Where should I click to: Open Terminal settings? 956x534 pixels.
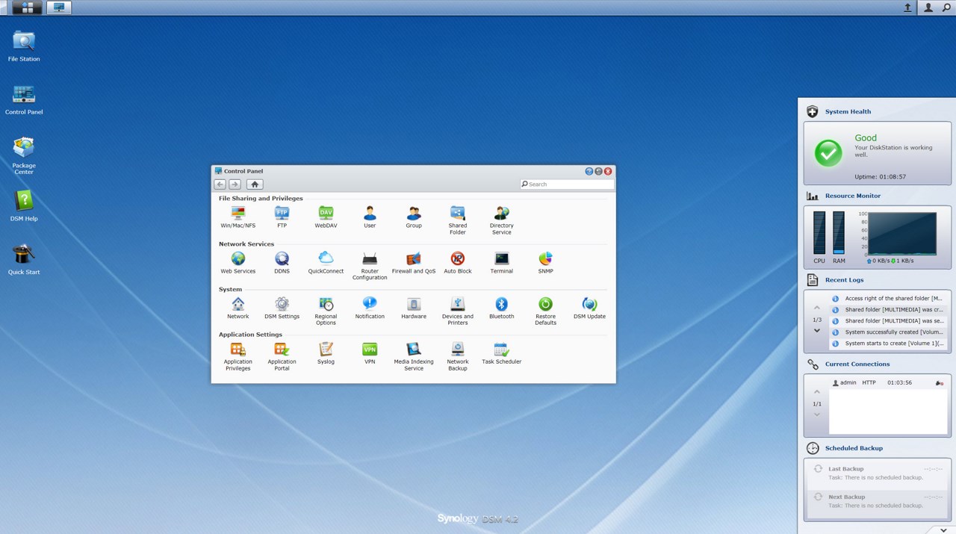pos(502,263)
